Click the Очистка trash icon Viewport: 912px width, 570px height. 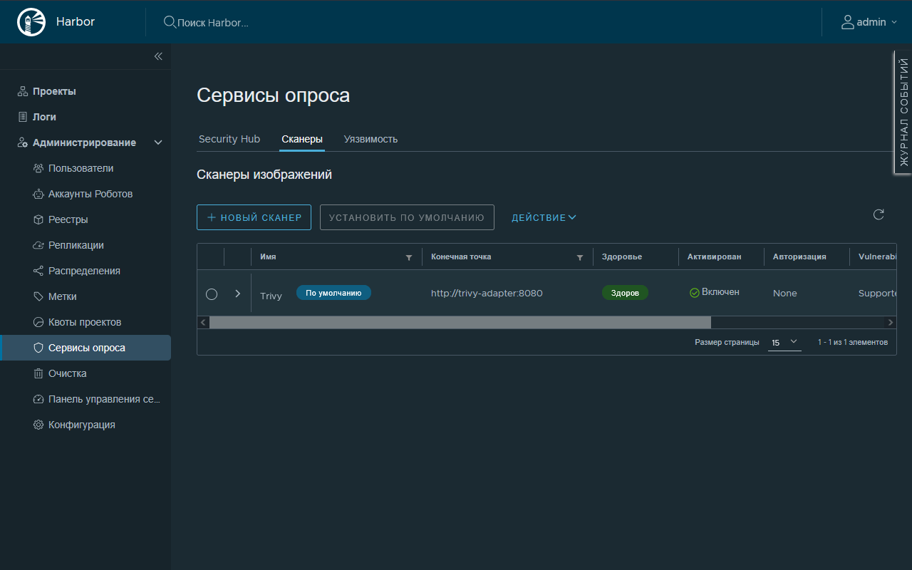point(38,373)
